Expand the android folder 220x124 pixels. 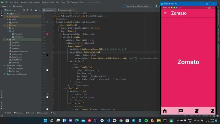tap(7, 22)
